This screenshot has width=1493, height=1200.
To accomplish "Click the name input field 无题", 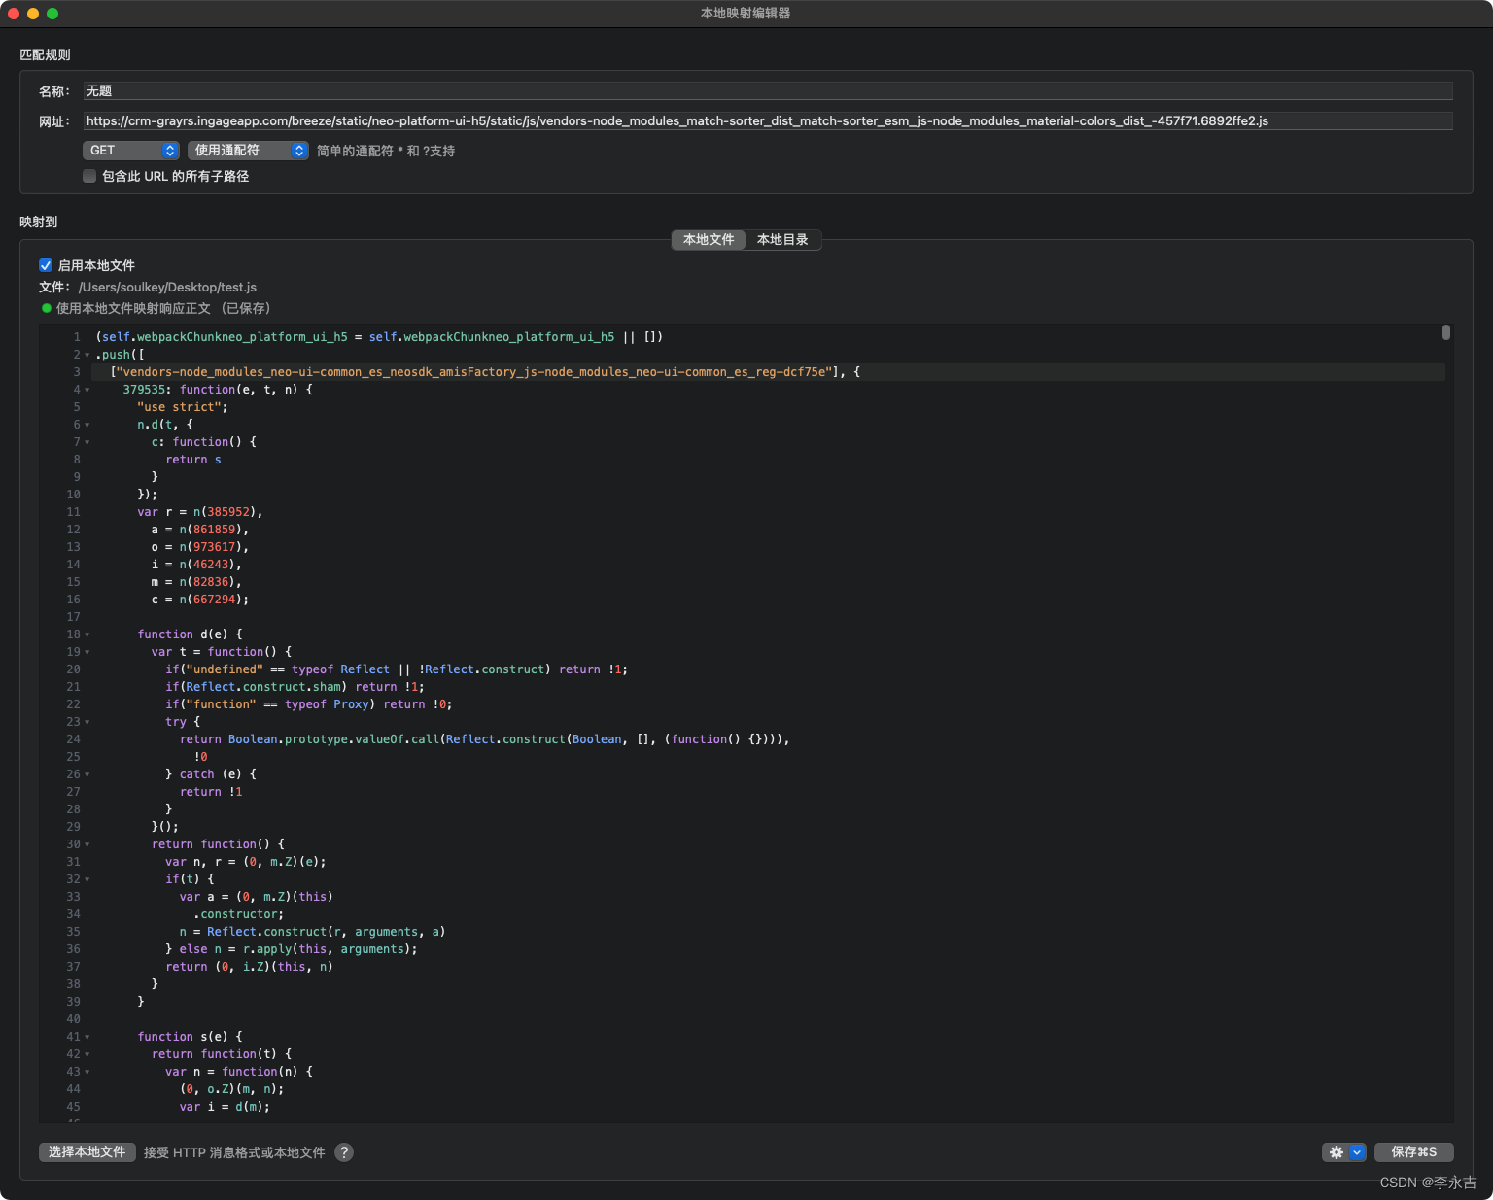I will click(x=768, y=91).
